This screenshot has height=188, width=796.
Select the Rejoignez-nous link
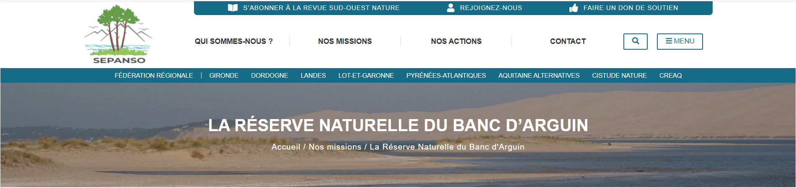coord(491,8)
